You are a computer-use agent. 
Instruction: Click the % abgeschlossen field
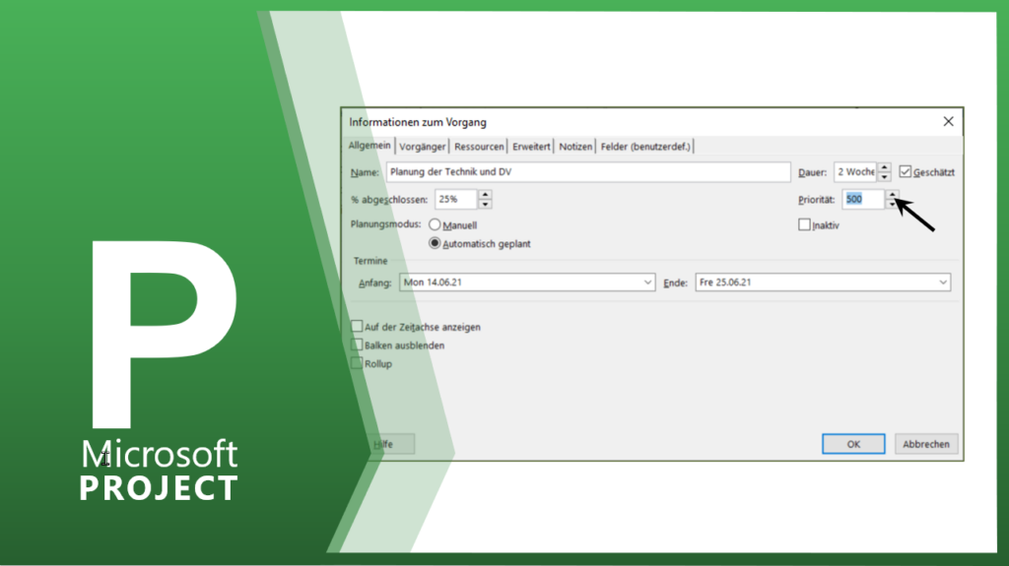coord(455,200)
